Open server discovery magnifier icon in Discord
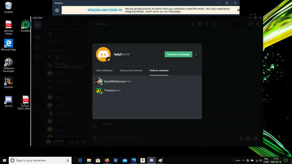The image size is (292, 164). pos(37,57)
